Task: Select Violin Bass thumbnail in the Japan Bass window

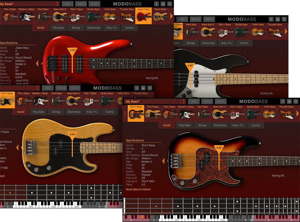Action: pos(110,16)
